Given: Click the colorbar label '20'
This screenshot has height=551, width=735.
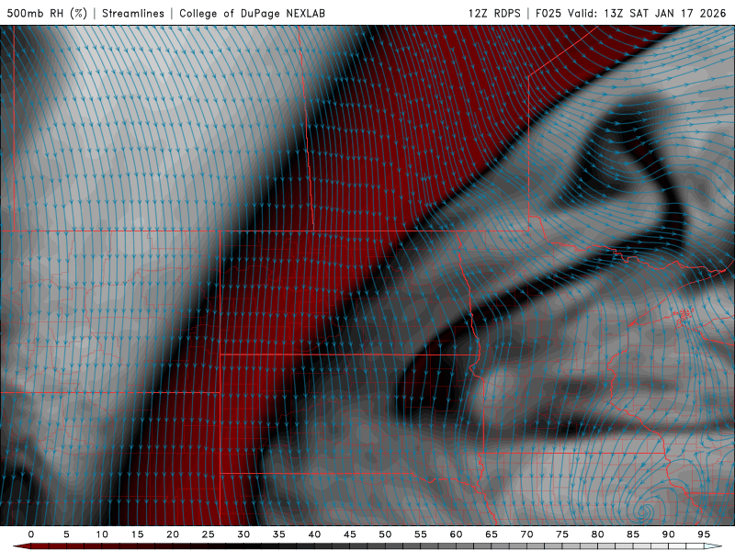Looking at the screenshot, I should (x=173, y=534).
